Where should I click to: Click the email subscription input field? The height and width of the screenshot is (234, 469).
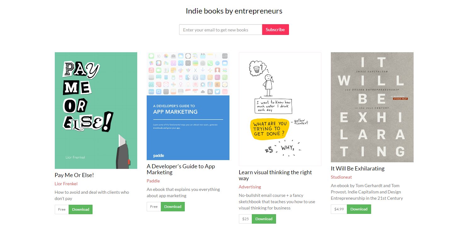(x=221, y=30)
